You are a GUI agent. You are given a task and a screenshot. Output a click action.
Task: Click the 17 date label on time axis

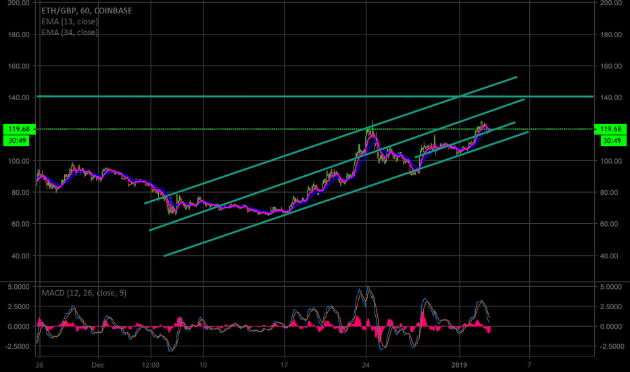tap(284, 365)
